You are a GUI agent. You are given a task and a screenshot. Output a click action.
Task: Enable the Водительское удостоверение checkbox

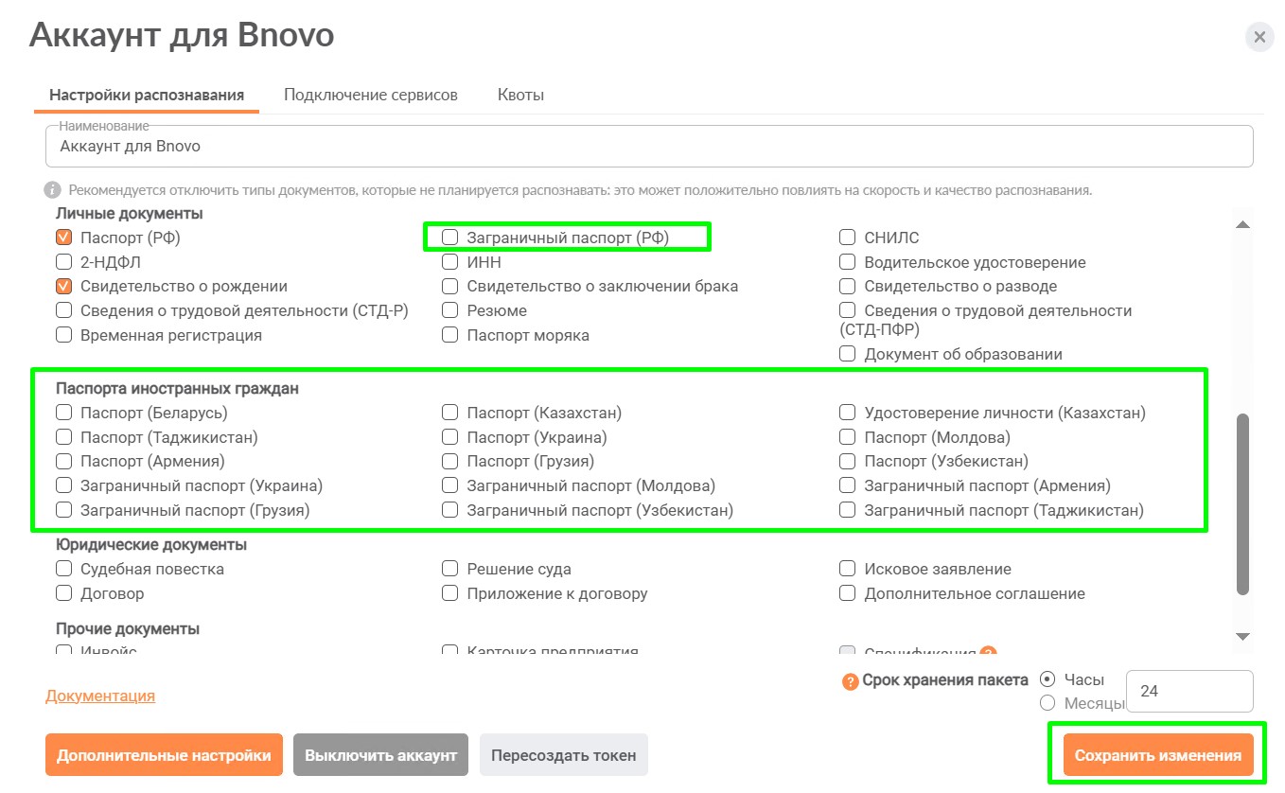tap(848, 262)
